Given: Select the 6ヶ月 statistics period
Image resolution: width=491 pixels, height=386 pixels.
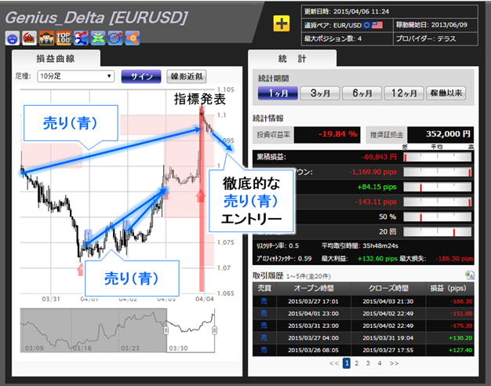Looking at the screenshot, I should (x=362, y=93).
